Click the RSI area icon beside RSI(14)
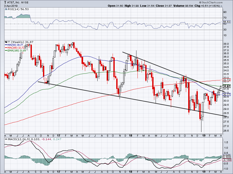 [x=6, y=9]
